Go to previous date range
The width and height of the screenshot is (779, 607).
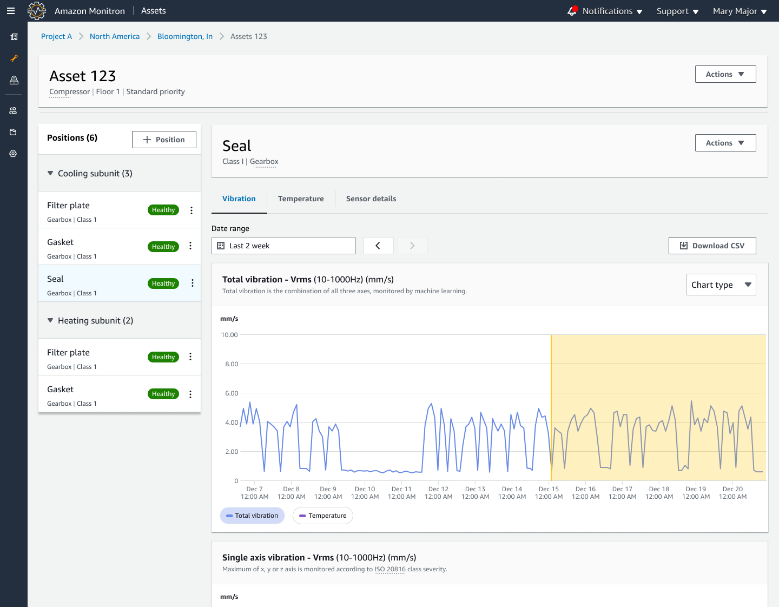pos(378,246)
